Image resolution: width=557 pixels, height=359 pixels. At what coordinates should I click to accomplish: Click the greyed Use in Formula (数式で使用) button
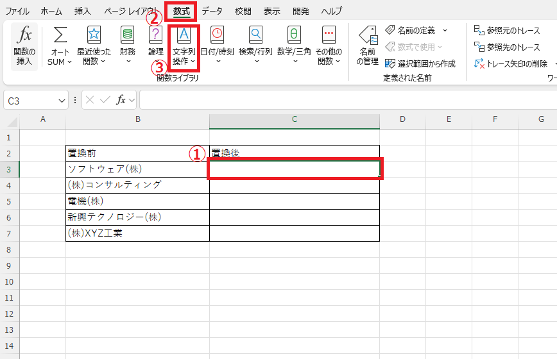(413, 47)
